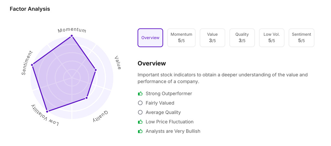Click the Momentum axis label on chart
Screen dimensions: 331x146
coord(72,30)
